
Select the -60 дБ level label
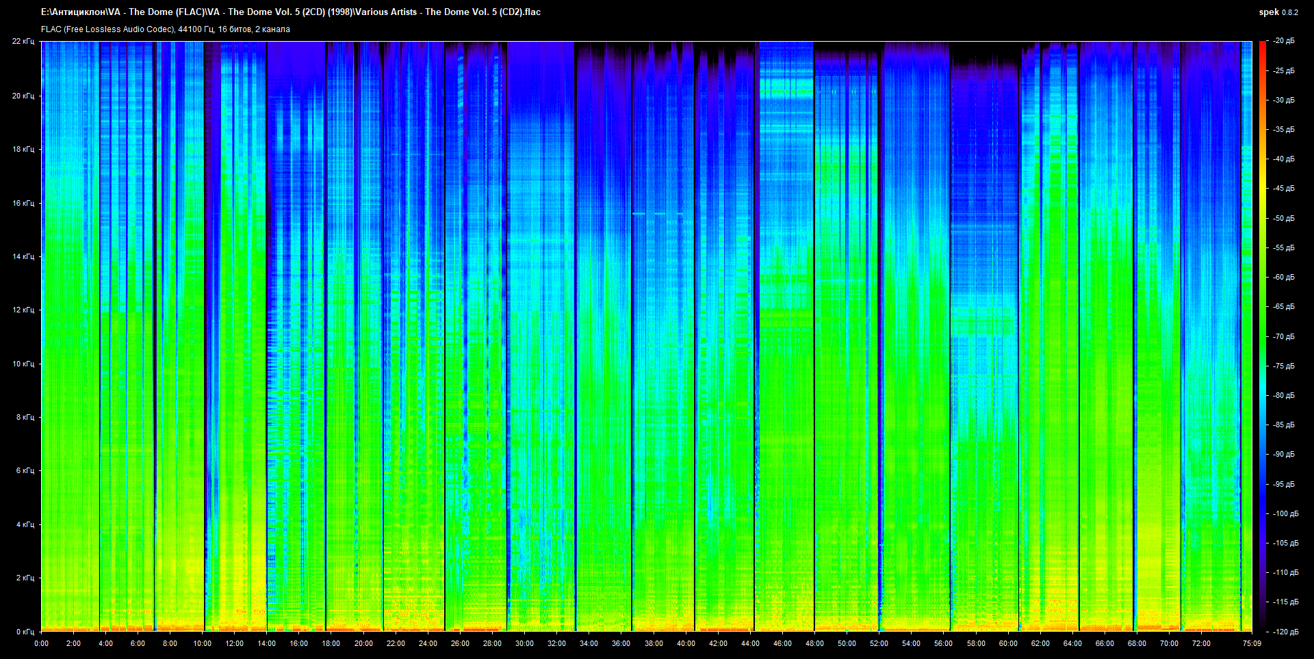(1284, 278)
